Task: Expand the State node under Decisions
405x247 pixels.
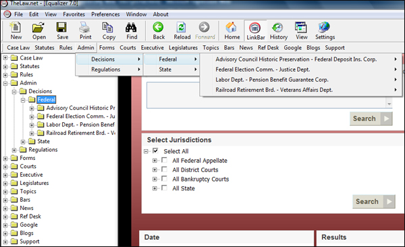Action: 23,142
